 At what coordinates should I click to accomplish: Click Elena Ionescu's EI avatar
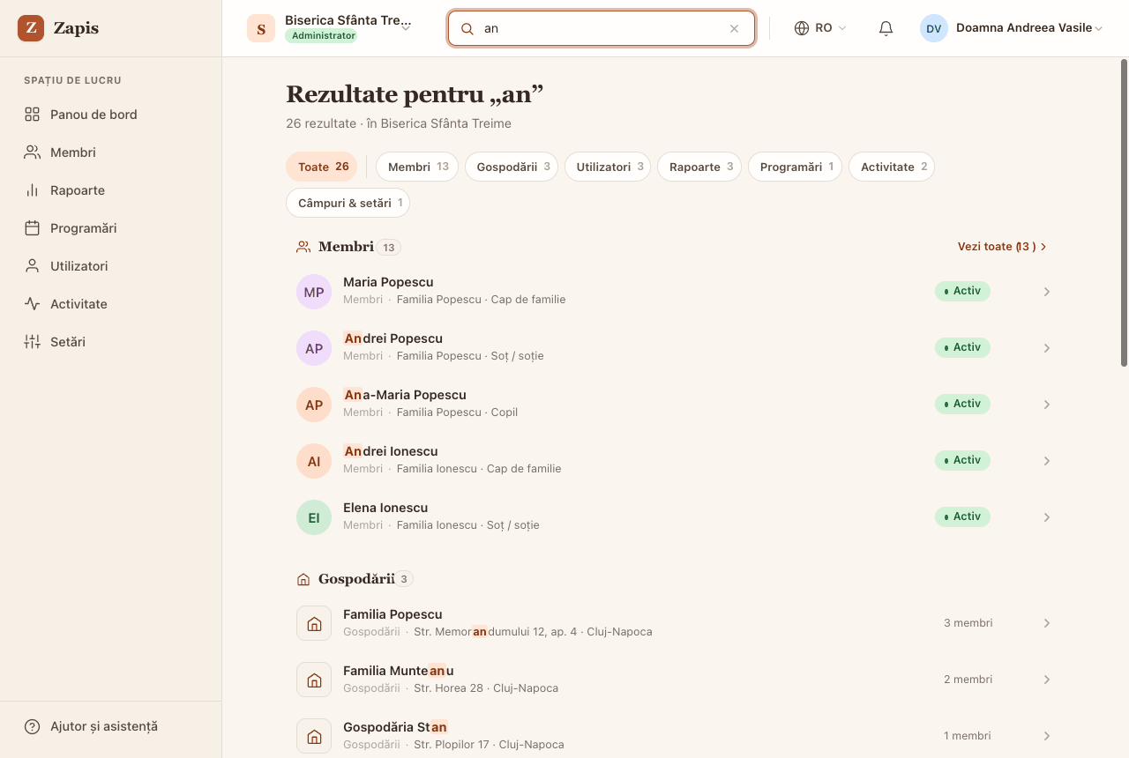(x=314, y=517)
